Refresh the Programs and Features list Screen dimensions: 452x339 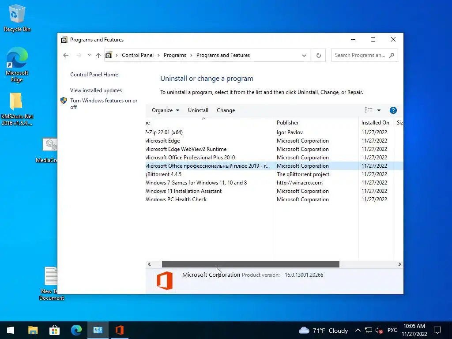(x=318, y=55)
